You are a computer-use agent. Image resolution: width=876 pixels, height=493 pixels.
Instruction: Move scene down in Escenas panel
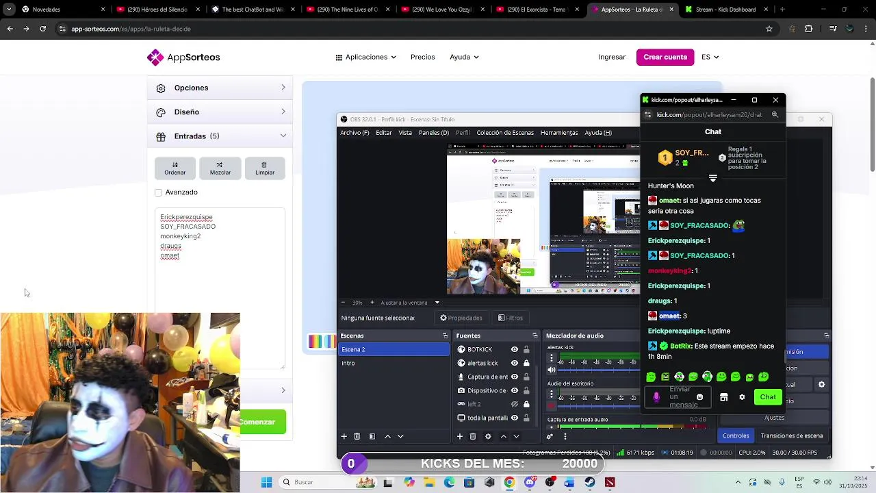tap(400, 436)
